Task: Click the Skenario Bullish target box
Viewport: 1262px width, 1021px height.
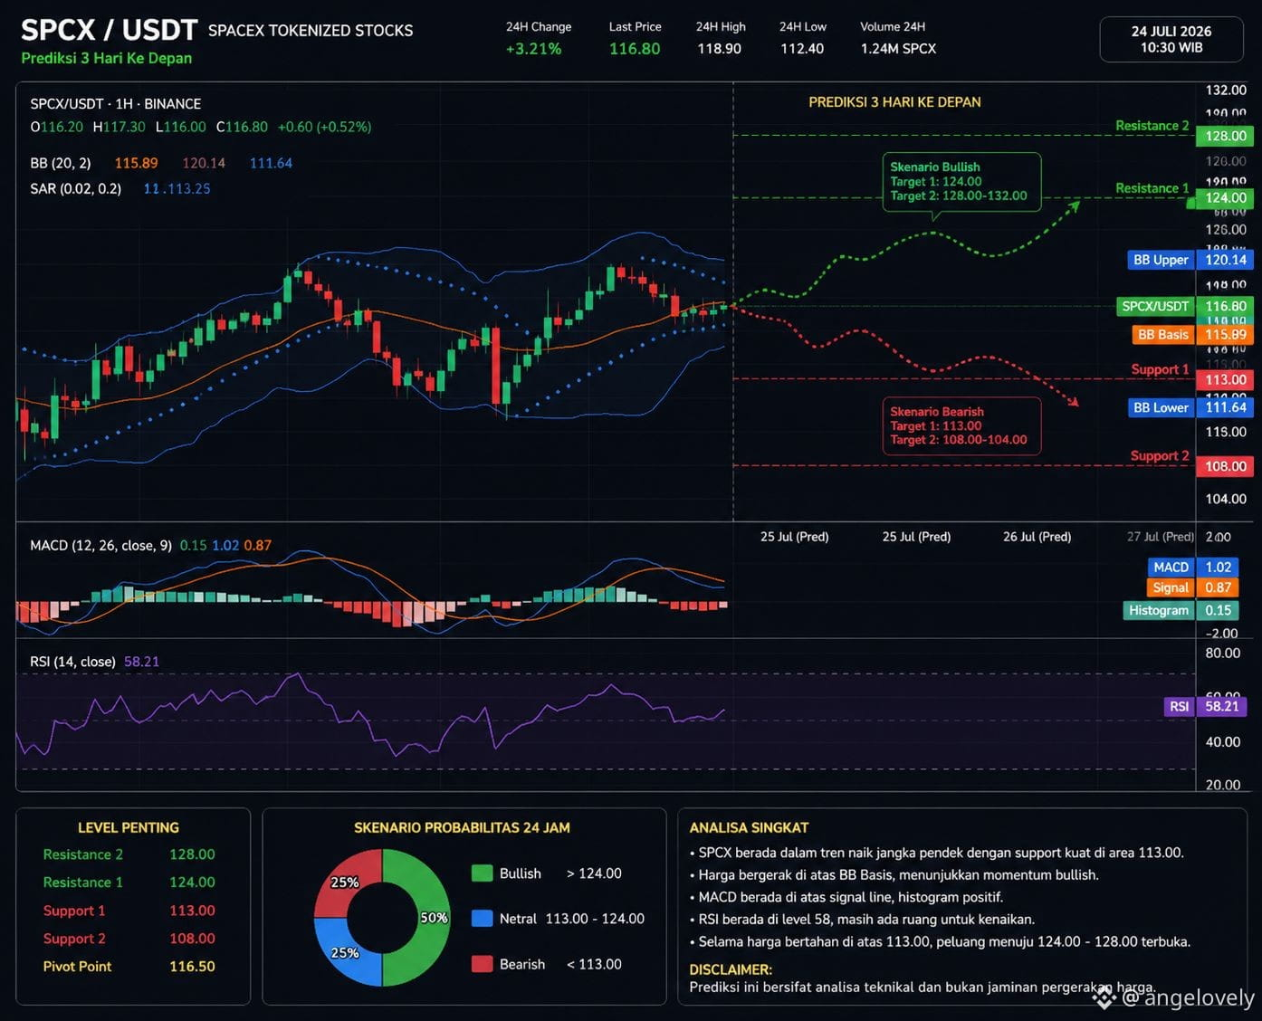Action: point(961,182)
